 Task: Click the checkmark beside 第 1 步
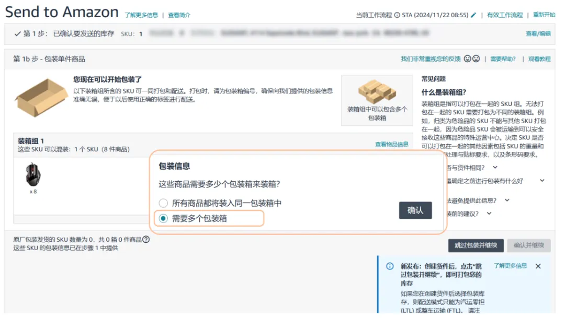(17, 34)
